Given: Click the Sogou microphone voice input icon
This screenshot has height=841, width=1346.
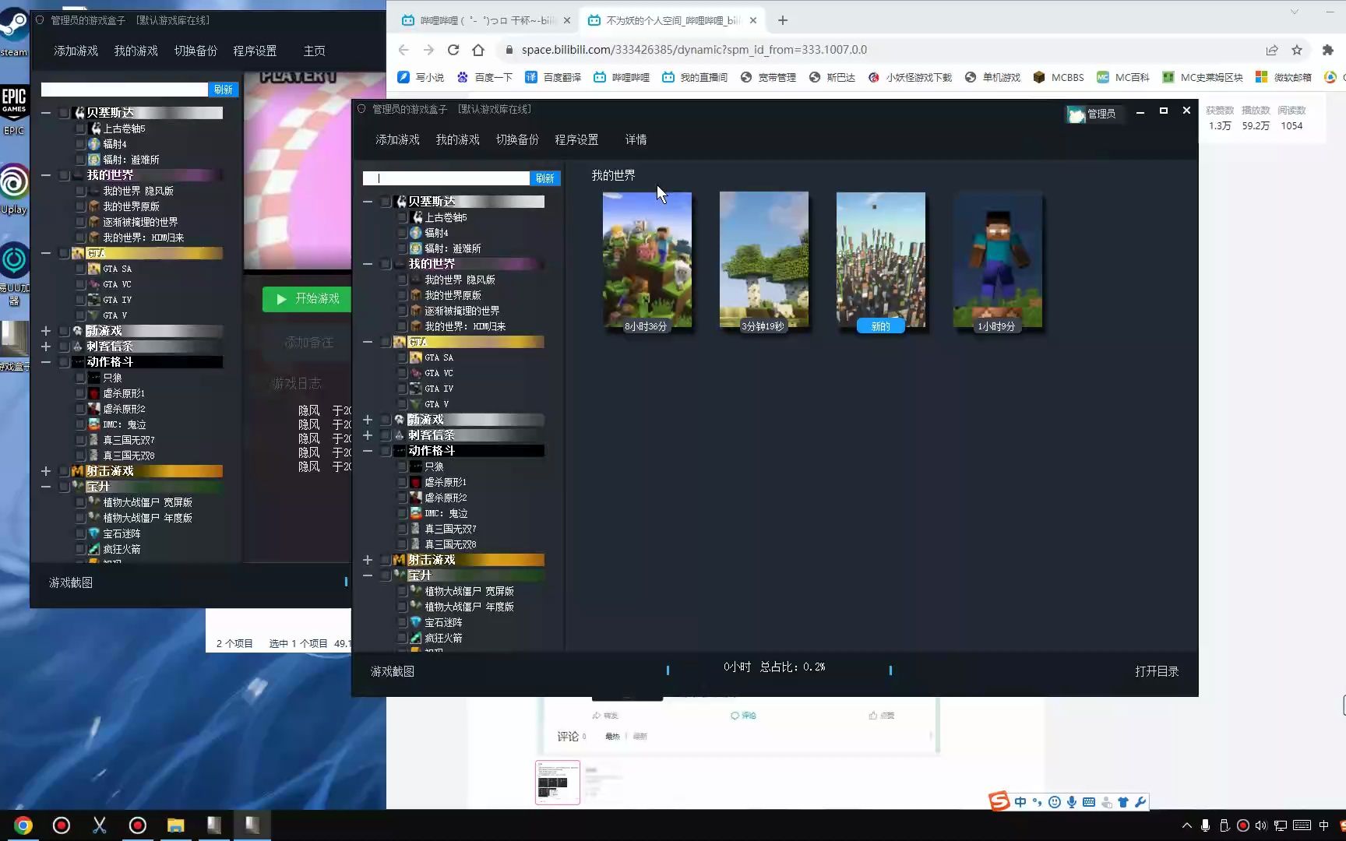Looking at the screenshot, I should 1072,802.
